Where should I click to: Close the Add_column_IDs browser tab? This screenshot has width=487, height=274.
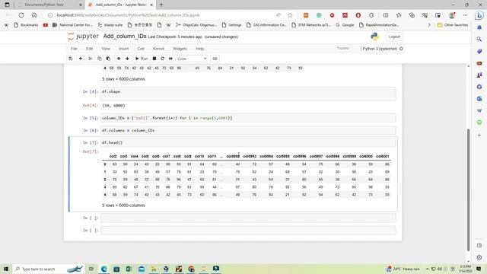tap(151, 5)
